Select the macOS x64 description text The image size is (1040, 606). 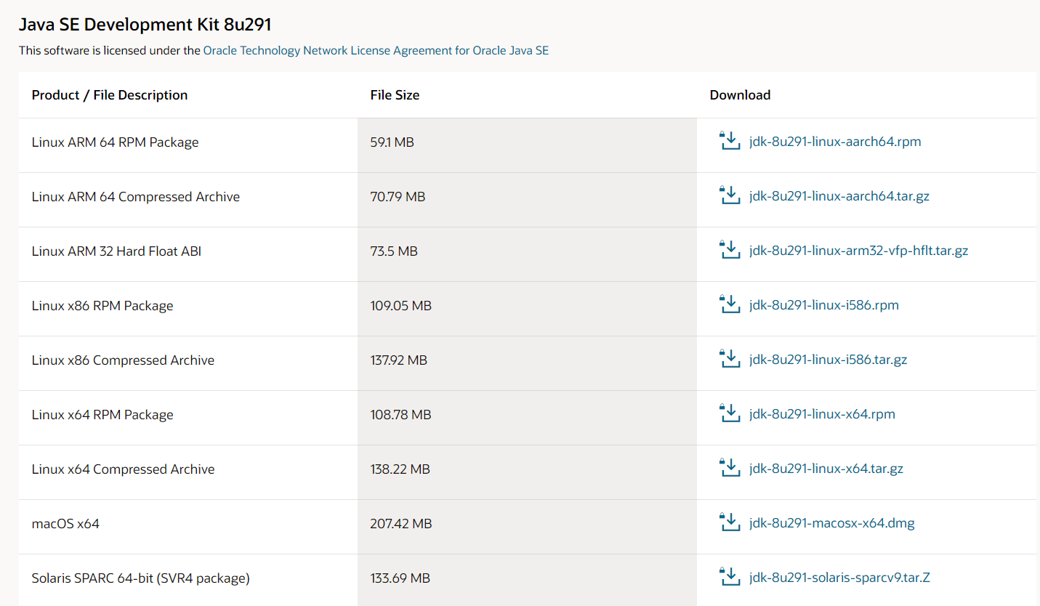click(65, 524)
